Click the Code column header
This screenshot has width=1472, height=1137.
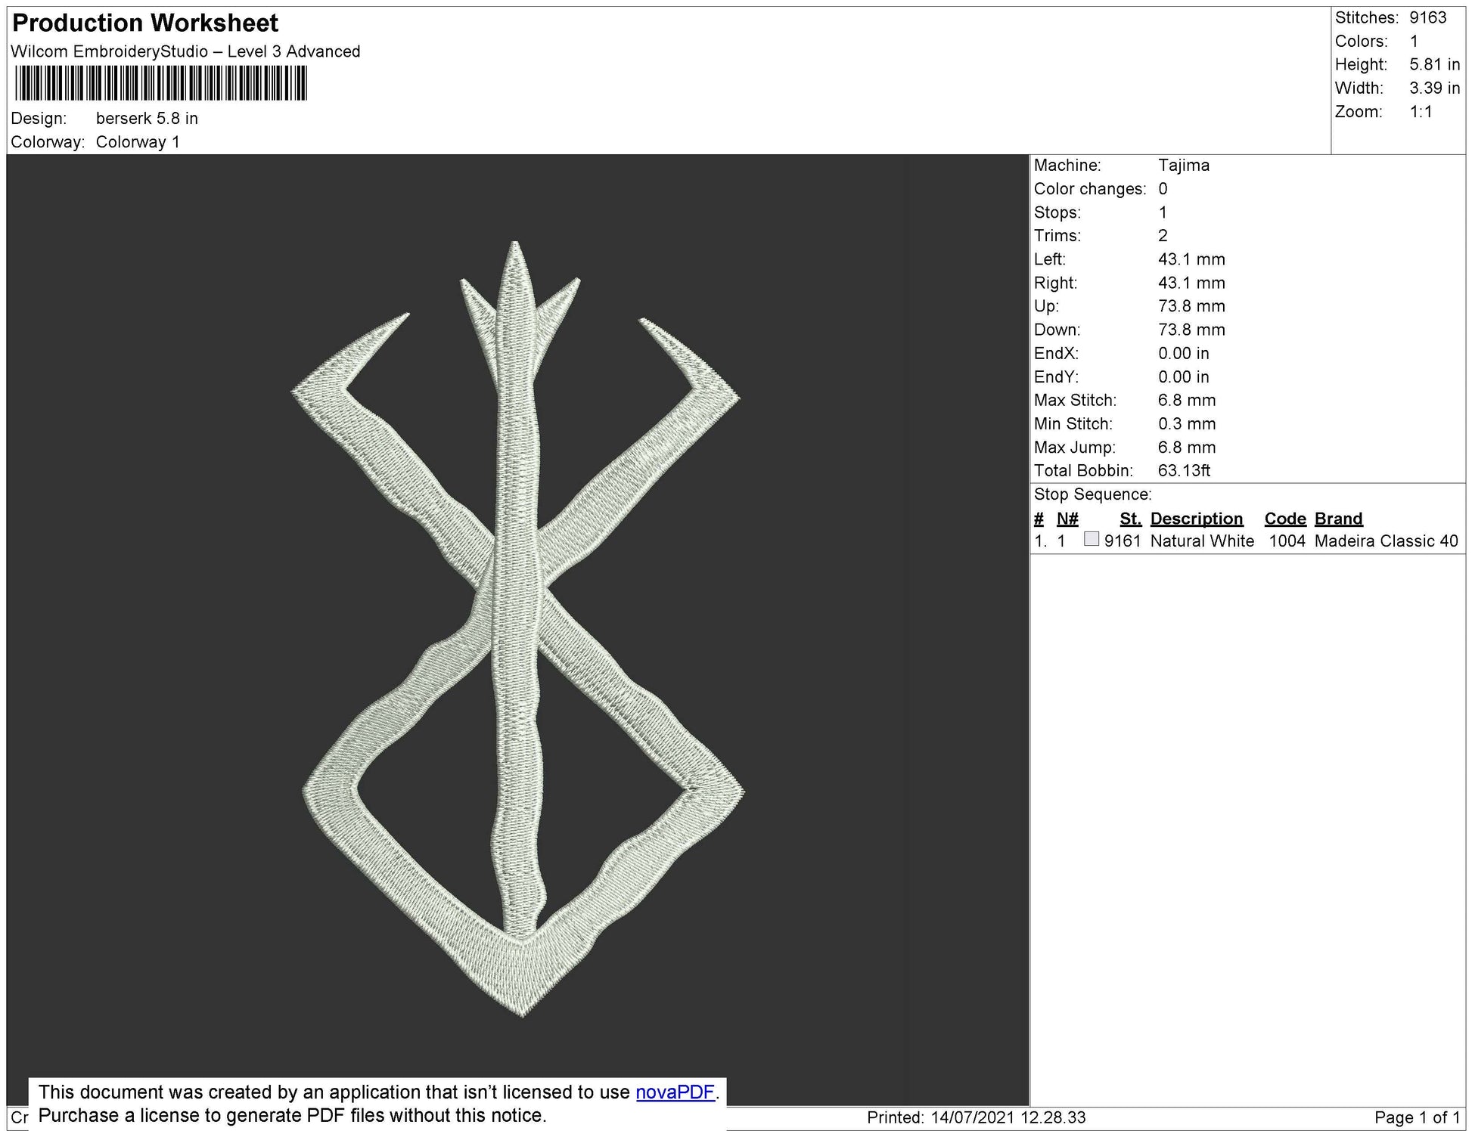(x=1284, y=519)
